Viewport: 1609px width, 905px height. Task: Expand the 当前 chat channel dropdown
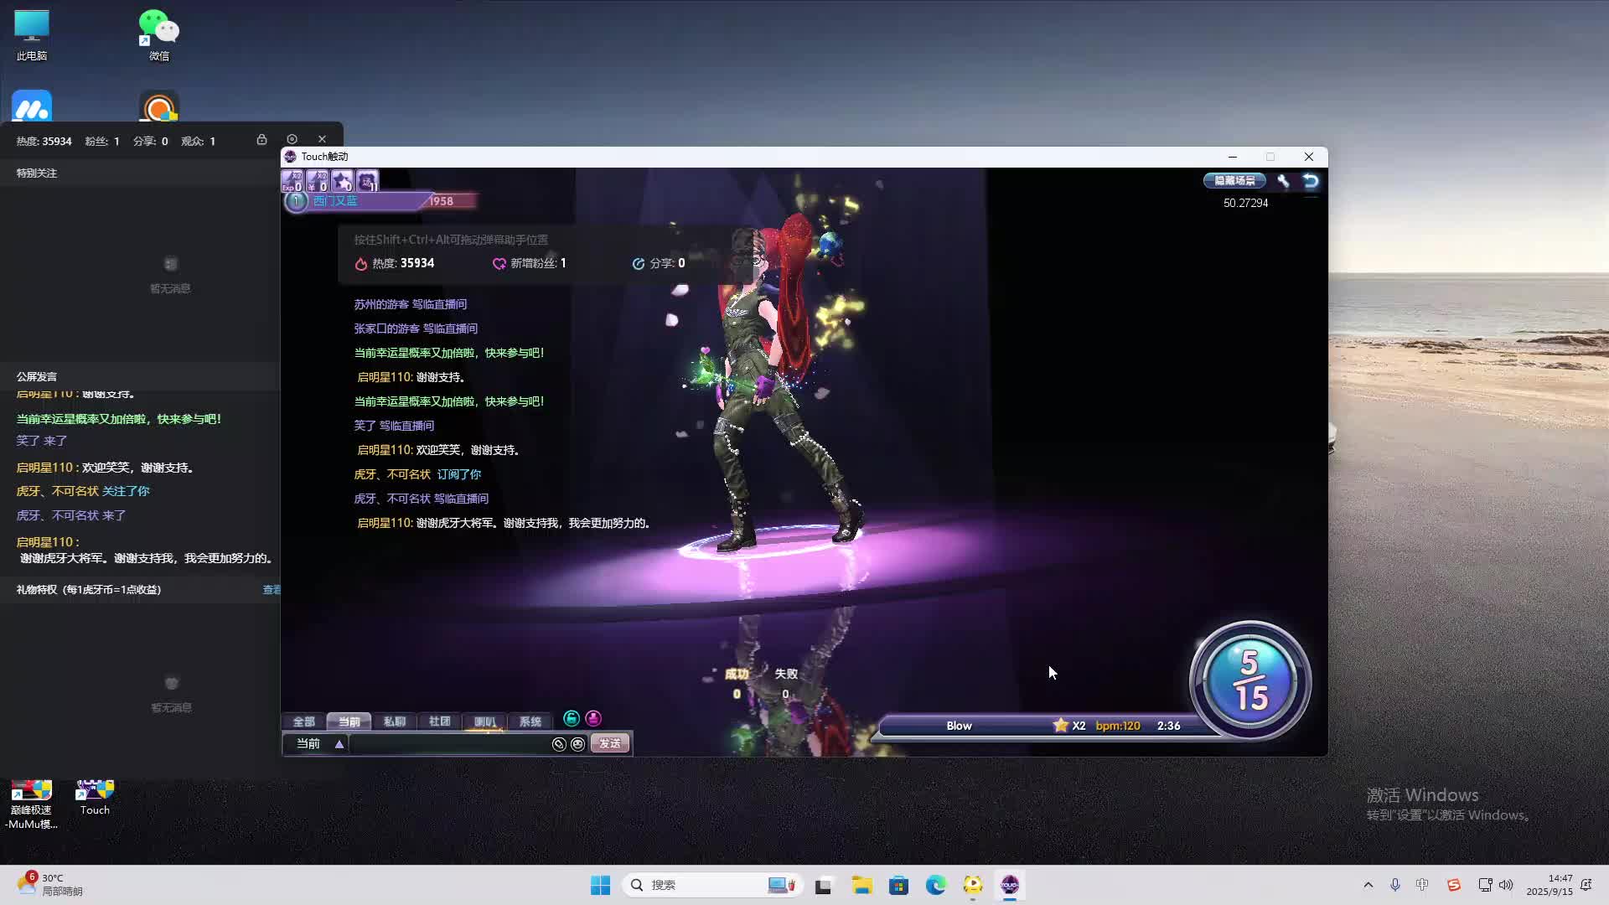pyautogui.click(x=339, y=744)
